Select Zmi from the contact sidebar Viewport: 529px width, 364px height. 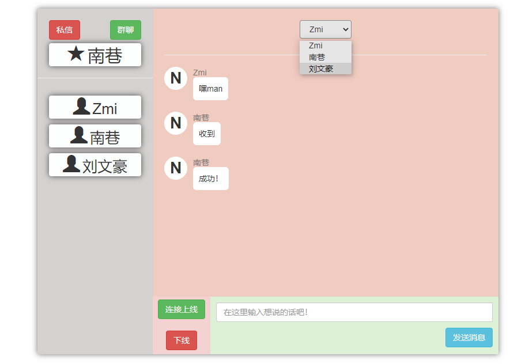[x=95, y=107]
